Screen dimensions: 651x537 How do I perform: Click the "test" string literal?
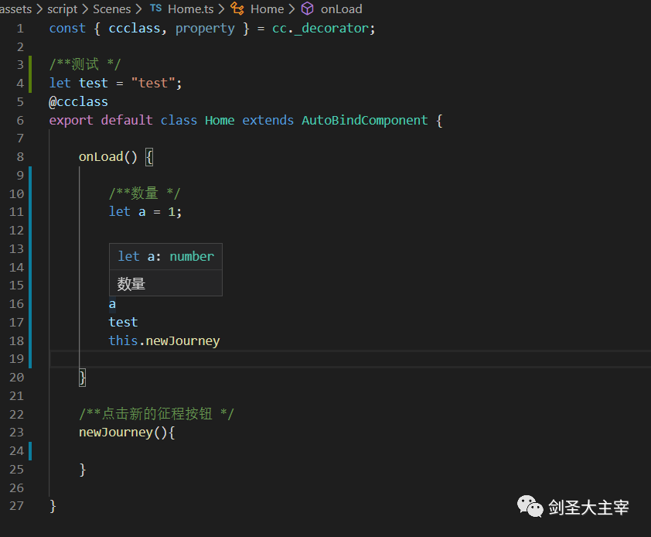point(153,83)
